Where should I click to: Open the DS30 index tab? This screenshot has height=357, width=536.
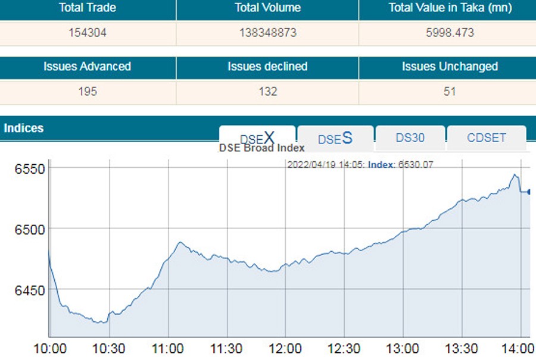pyautogui.click(x=410, y=137)
